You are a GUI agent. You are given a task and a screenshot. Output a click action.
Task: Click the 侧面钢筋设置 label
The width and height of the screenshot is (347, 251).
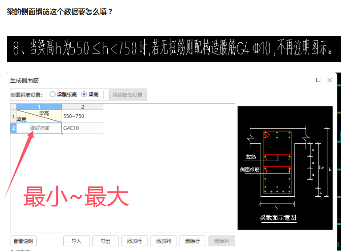[27, 95]
